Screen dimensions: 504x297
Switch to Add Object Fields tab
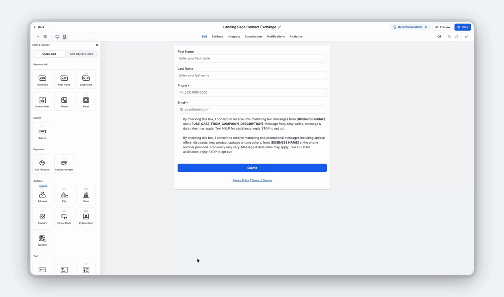pyautogui.click(x=82, y=54)
